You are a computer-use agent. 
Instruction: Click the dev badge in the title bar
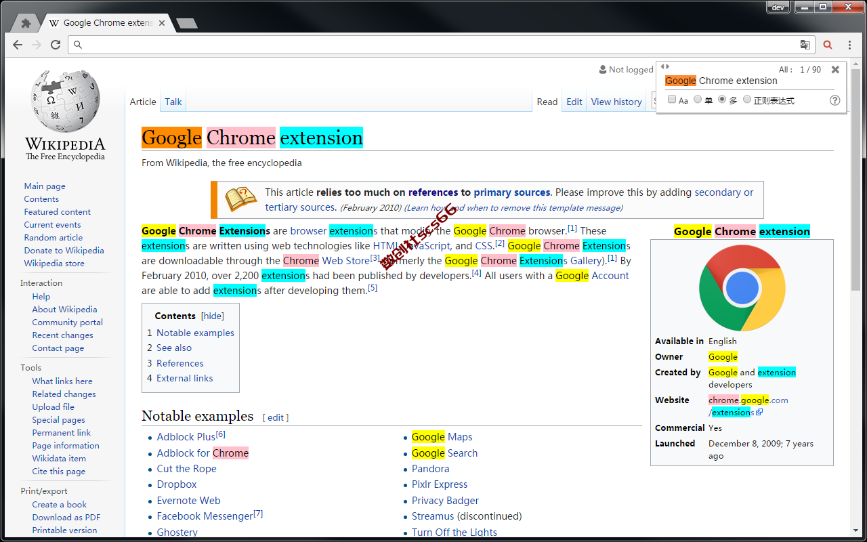[778, 7]
